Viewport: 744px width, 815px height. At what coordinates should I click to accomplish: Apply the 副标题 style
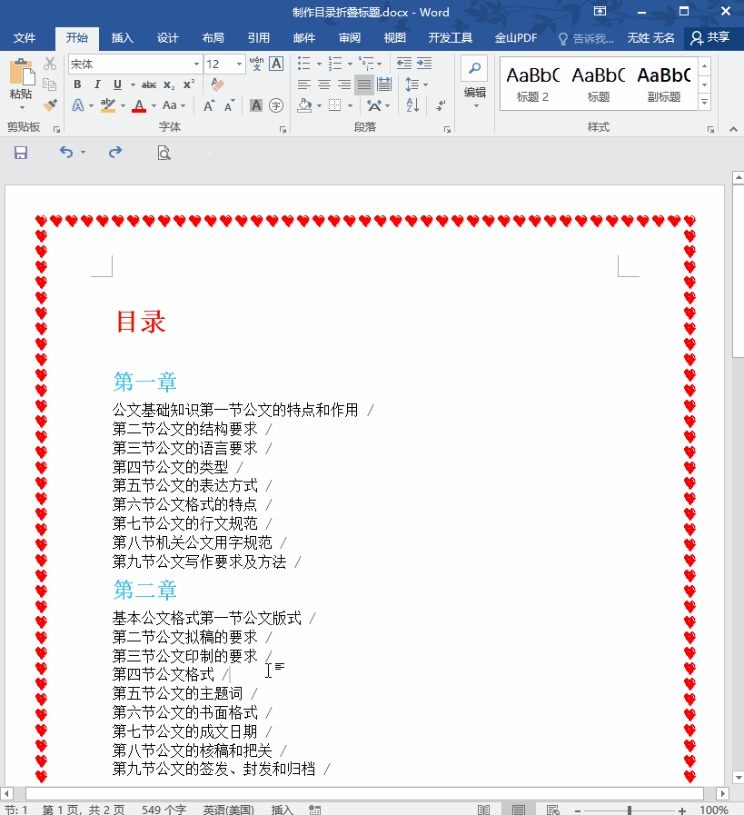(663, 84)
